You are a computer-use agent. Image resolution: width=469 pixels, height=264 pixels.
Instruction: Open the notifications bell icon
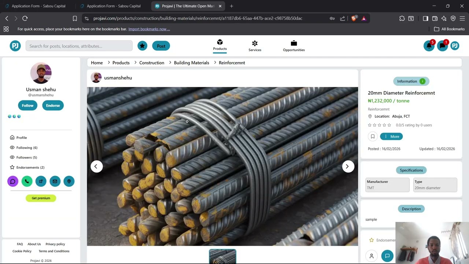tap(429, 46)
